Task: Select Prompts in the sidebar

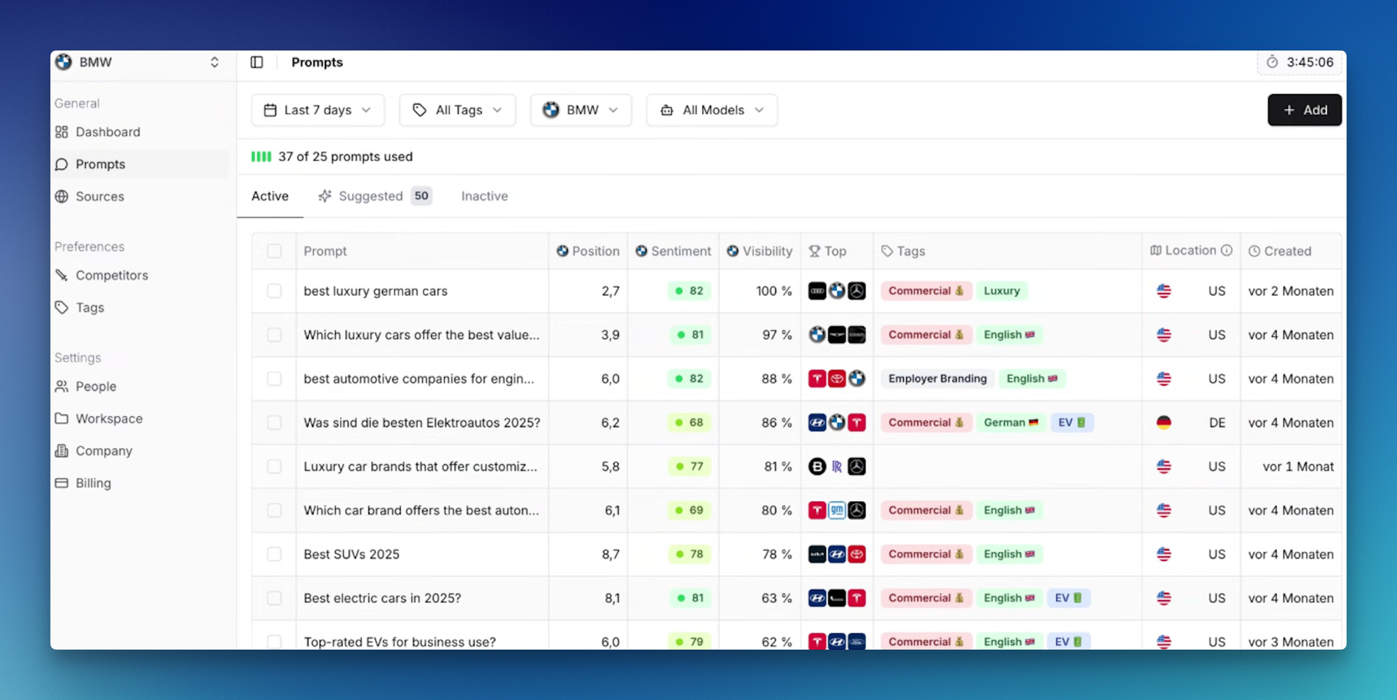Action: (140, 164)
